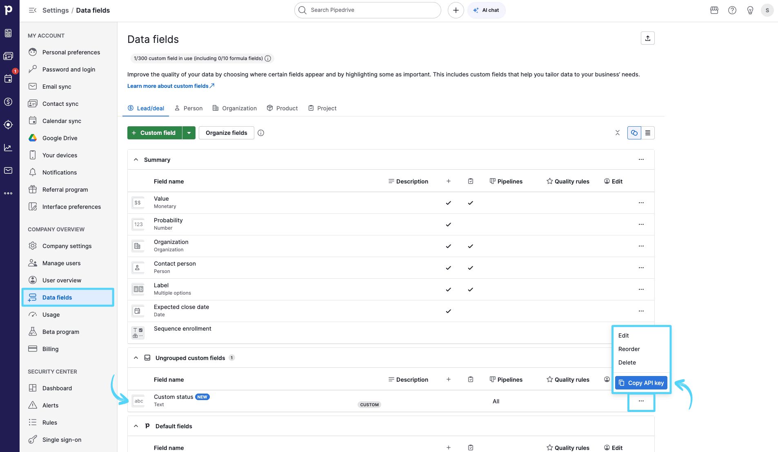Switch to the Product tab

282,108
